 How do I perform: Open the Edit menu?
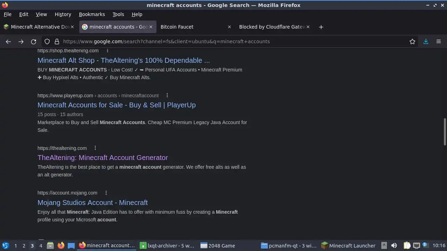24,14
